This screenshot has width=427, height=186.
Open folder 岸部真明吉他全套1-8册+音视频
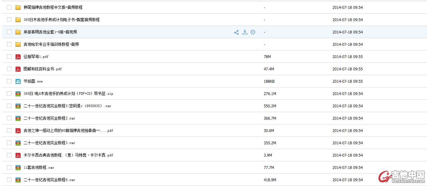[x=50, y=32]
